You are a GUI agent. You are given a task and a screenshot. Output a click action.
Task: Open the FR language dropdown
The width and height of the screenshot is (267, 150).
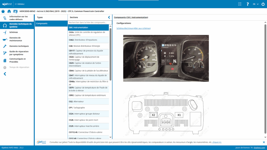[x=256, y=4]
